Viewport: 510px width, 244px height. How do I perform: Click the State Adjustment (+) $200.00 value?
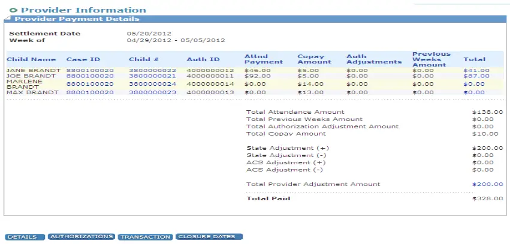[488, 148]
